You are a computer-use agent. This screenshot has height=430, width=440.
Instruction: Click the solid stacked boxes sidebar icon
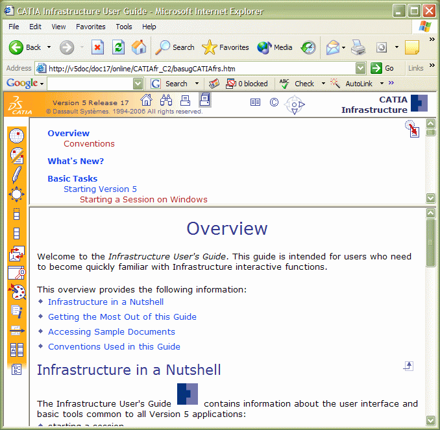(17, 233)
